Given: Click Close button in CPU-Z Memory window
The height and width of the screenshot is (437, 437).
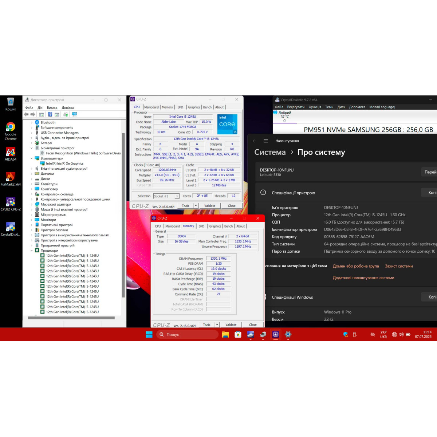Looking at the screenshot, I should (x=253, y=324).
